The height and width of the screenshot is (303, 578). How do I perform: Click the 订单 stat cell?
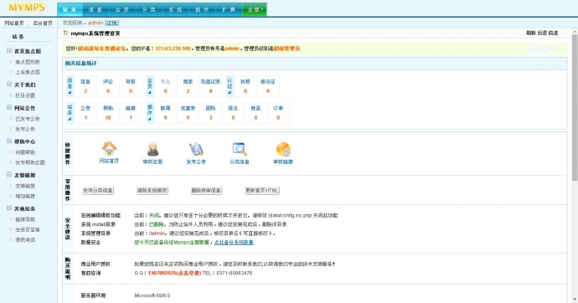point(278,113)
